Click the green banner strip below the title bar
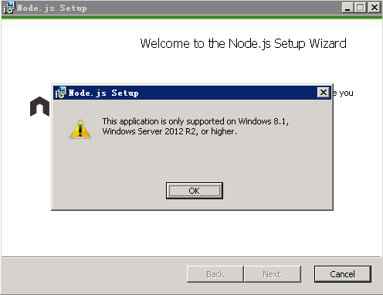This screenshot has height=295, width=383. pyautogui.click(x=191, y=18)
